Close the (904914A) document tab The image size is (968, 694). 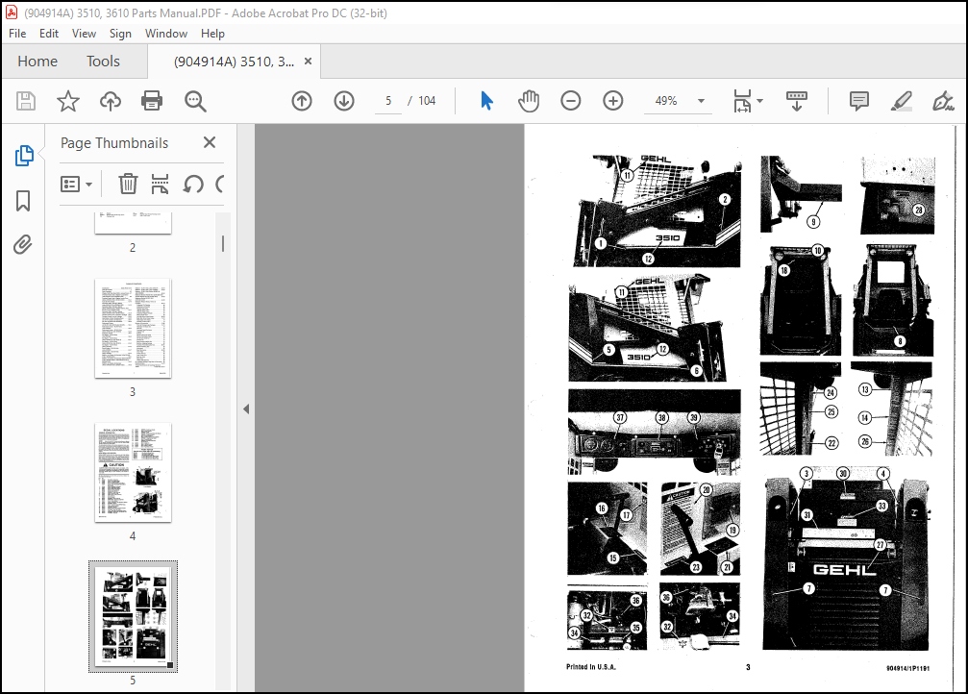(x=308, y=62)
